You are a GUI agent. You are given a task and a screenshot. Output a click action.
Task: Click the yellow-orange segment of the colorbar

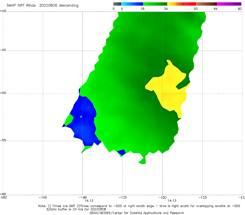(176, 4)
